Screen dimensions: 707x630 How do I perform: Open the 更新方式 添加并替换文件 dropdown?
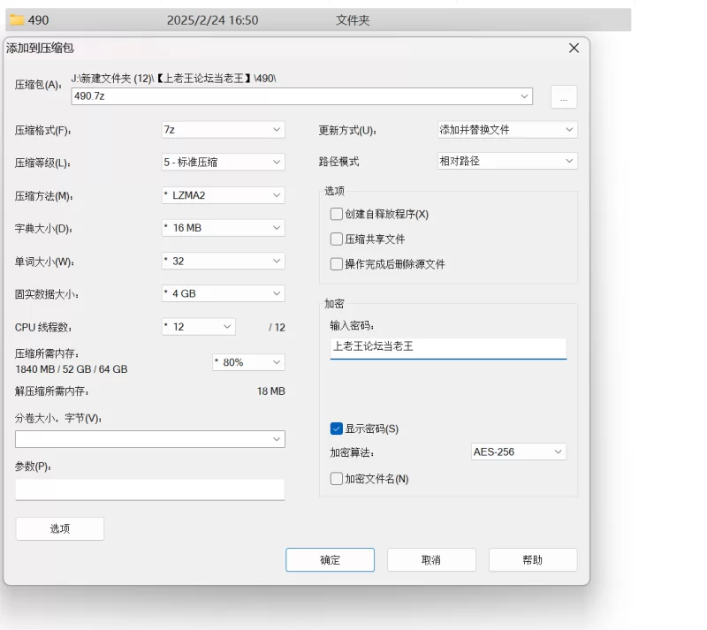coord(507,130)
